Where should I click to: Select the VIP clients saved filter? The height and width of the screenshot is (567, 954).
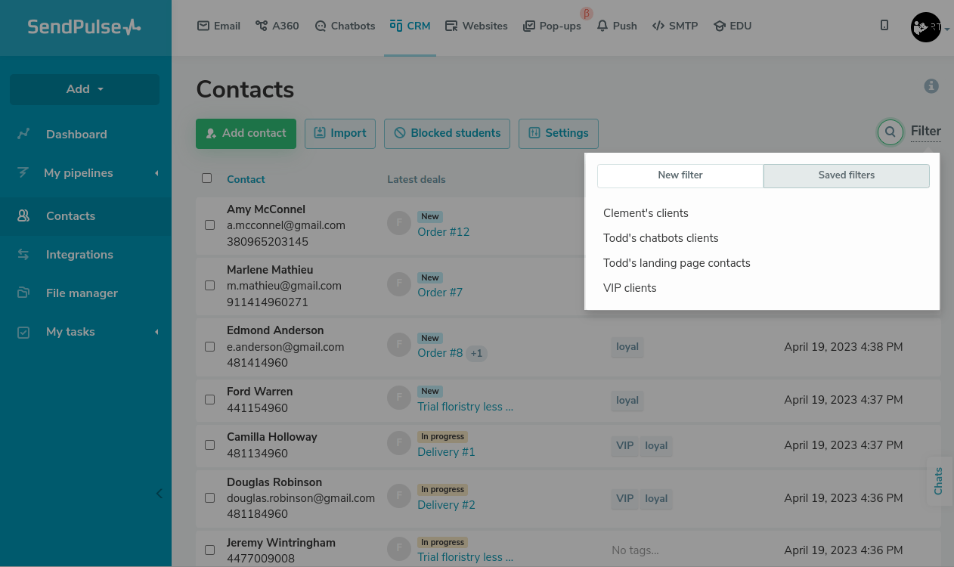[630, 288]
